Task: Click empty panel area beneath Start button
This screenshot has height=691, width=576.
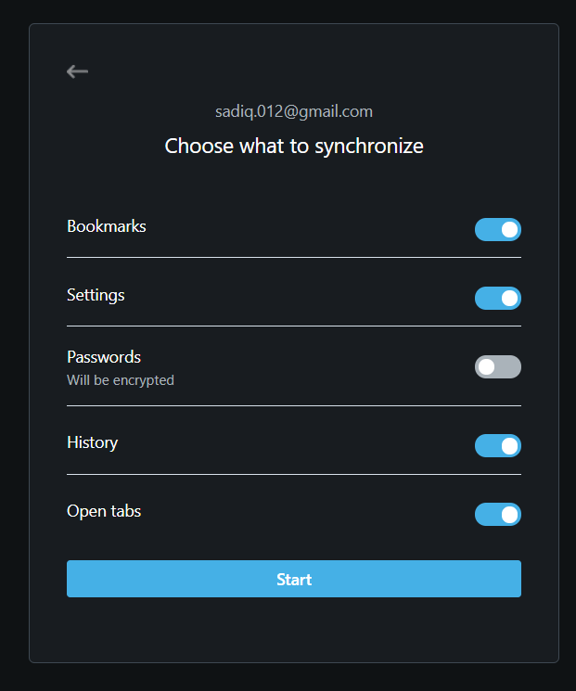Action: click(294, 630)
